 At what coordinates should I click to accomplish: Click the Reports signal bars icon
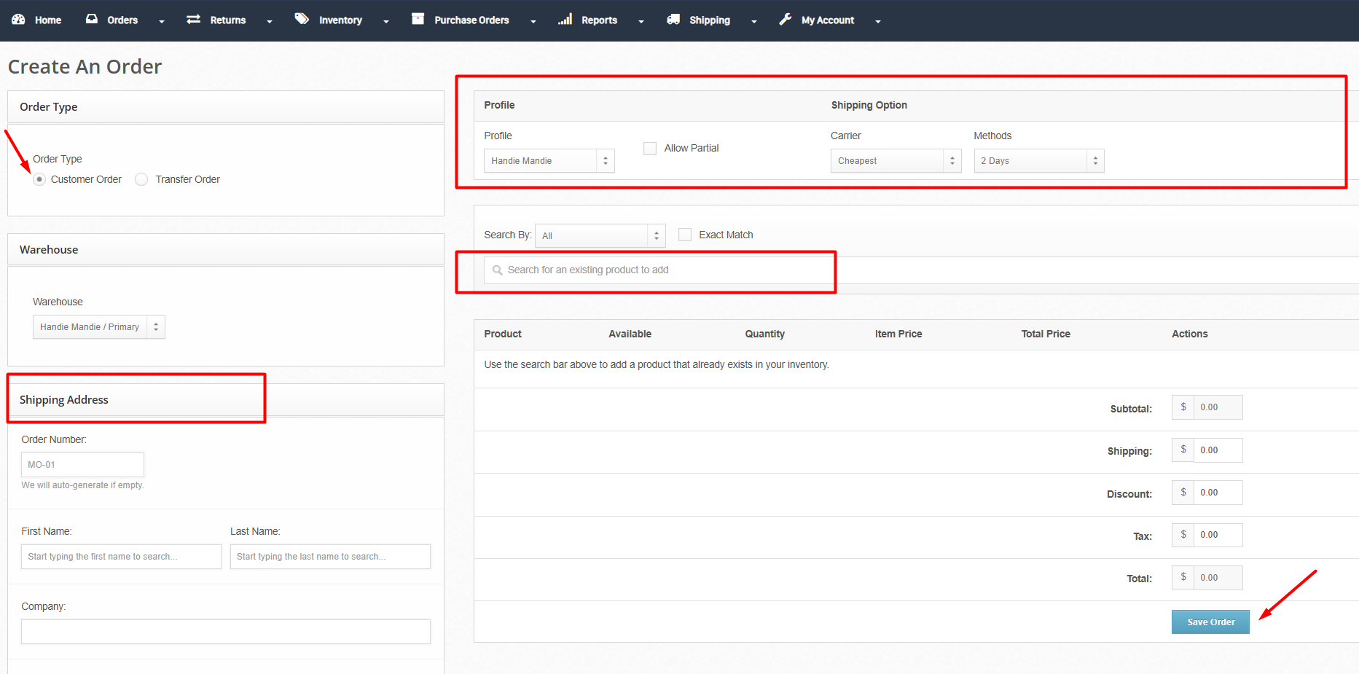pos(565,20)
